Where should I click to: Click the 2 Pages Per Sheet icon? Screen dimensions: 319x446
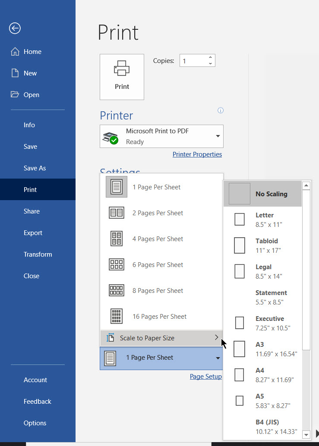point(117,213)
